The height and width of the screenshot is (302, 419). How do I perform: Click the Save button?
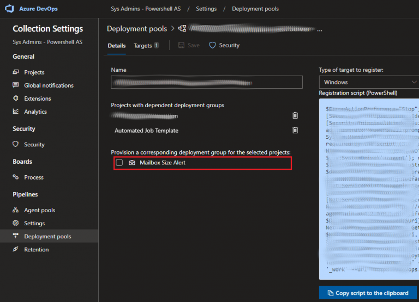(x=189, y=45)
